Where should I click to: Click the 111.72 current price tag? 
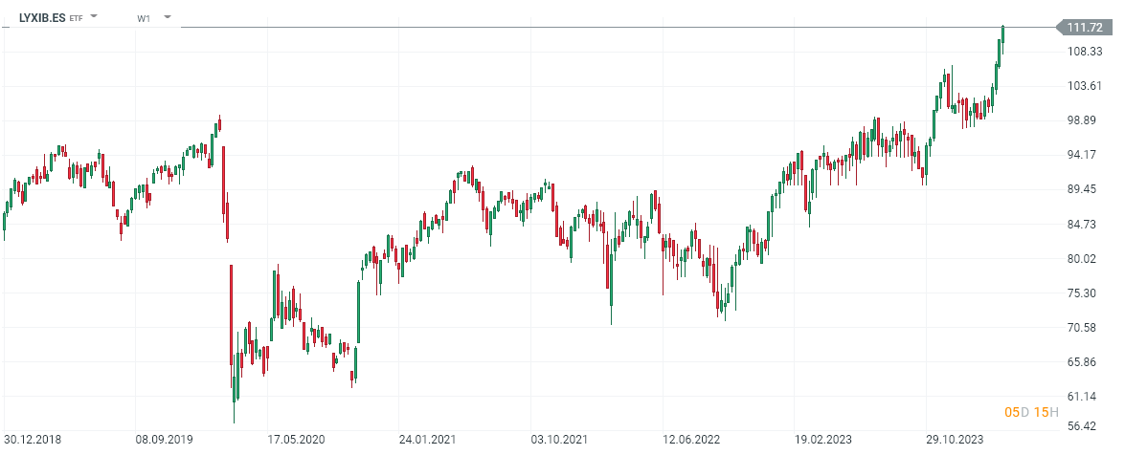[x=1087, y=28]
